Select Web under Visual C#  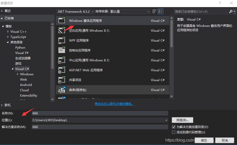[x=23, y=80]
